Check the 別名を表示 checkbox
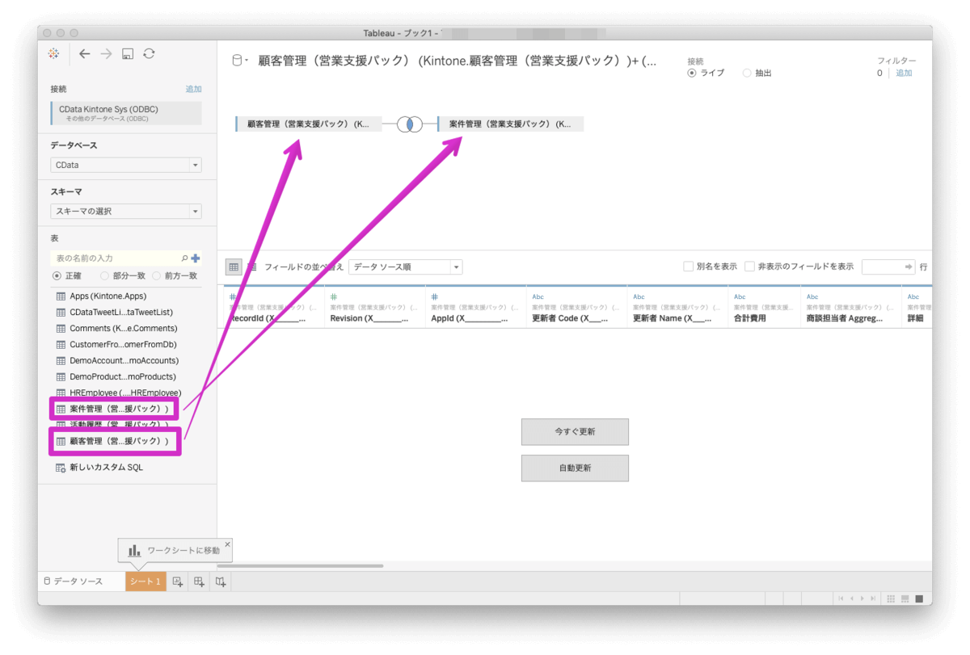 pos(688,267)
